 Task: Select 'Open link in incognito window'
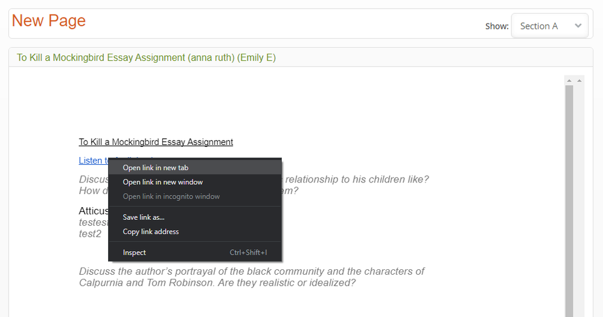(x=195, y=196)
